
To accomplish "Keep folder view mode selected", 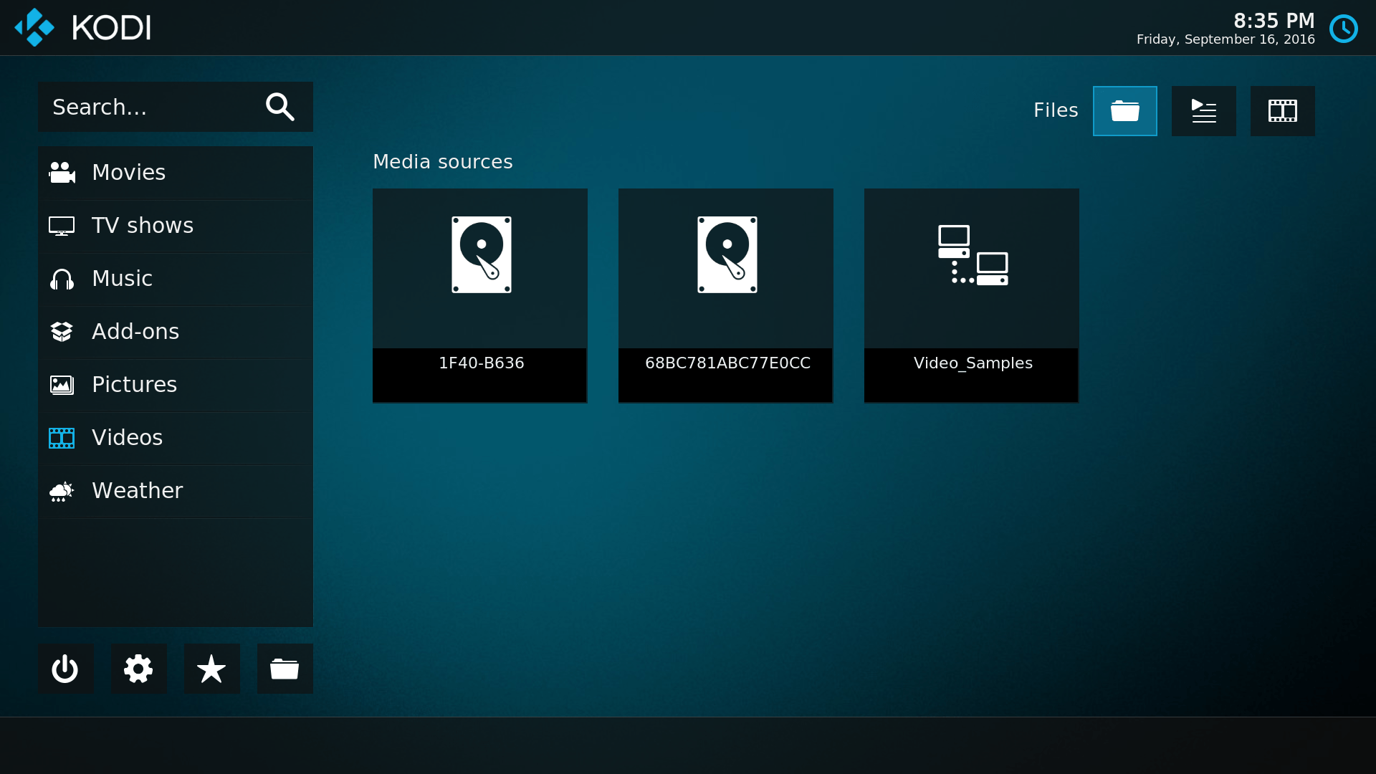I will click(1124, 111).
